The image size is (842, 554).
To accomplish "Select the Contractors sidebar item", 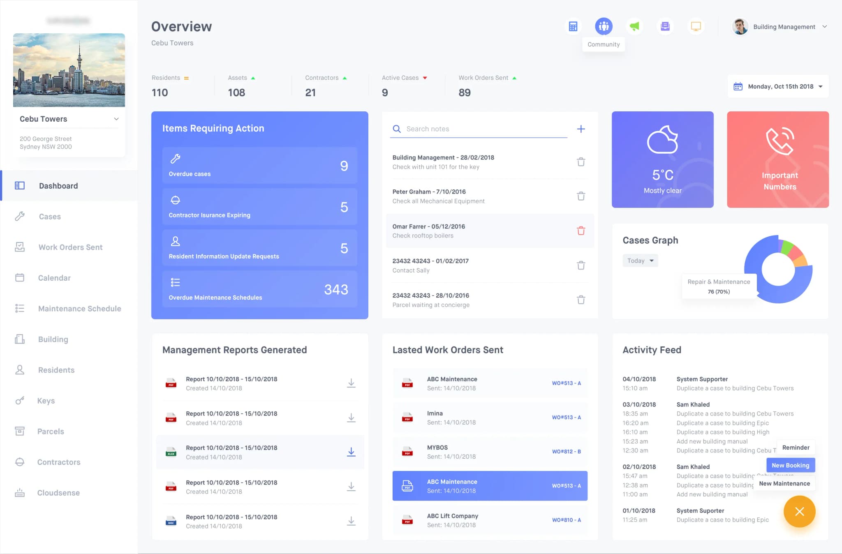I will point(59,462).
